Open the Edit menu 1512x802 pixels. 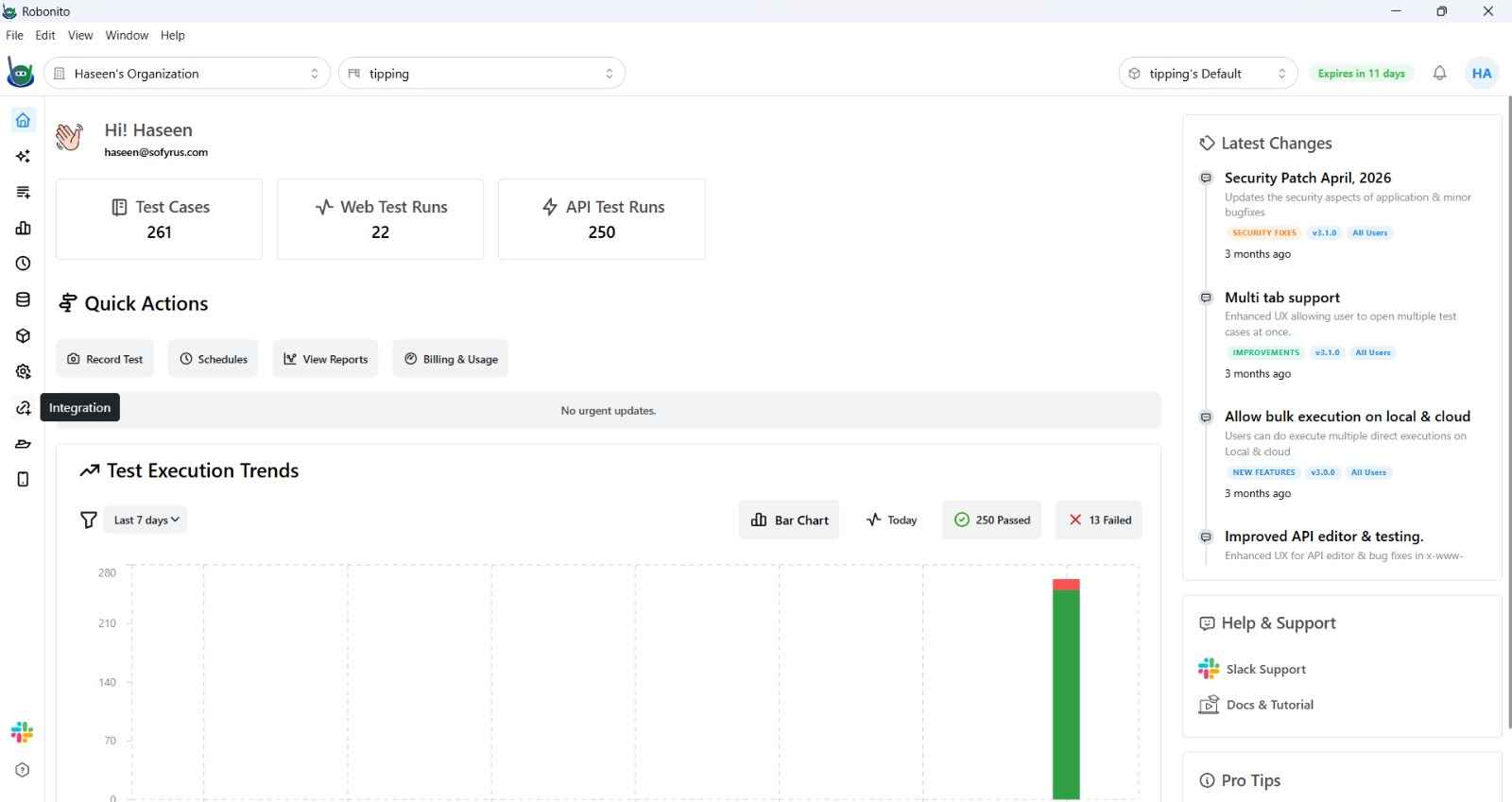[45, 35]
